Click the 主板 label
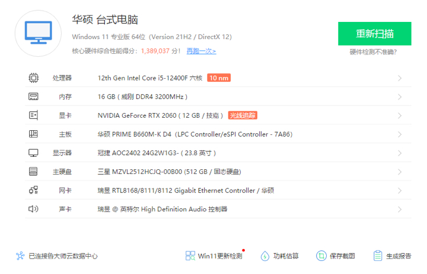 (65, 134)
